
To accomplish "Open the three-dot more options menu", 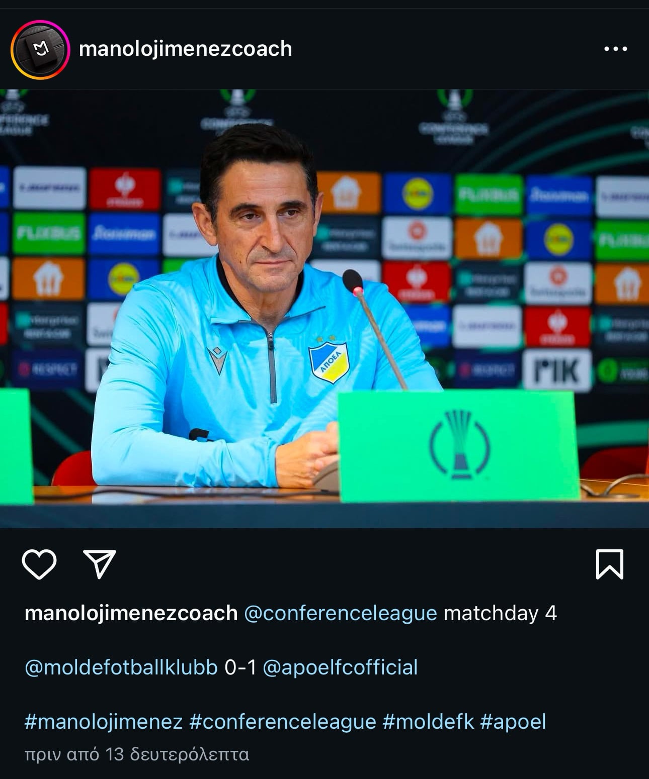I will [x=616, y=49].
